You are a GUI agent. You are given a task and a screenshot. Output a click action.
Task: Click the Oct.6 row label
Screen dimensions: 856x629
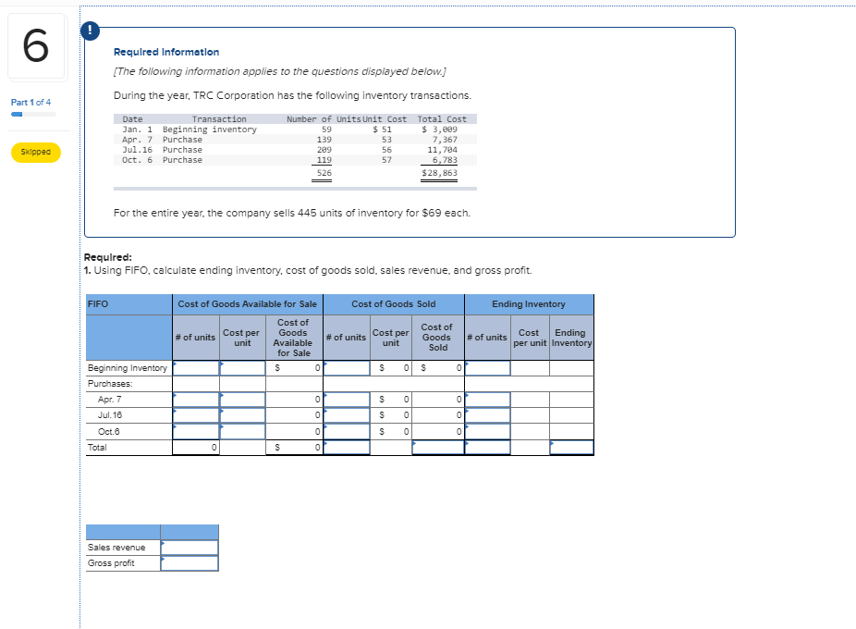pyautogui.click(x=109, y=432)
